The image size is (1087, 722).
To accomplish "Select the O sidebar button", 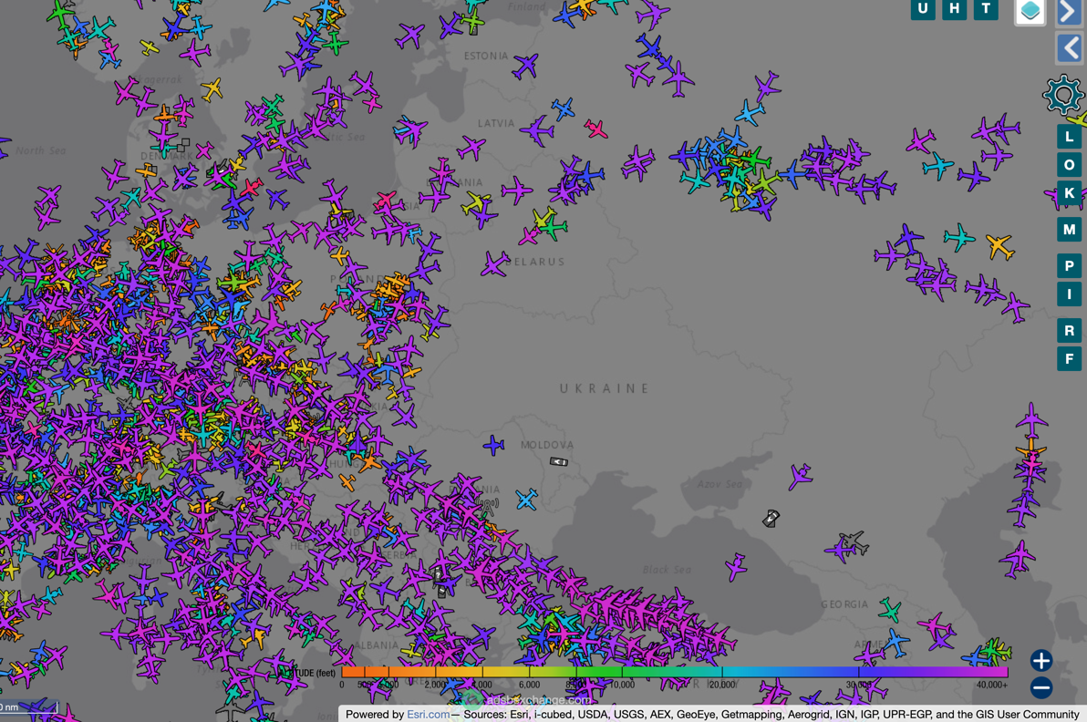I will pyautogui.click(x=1068, y=164).
